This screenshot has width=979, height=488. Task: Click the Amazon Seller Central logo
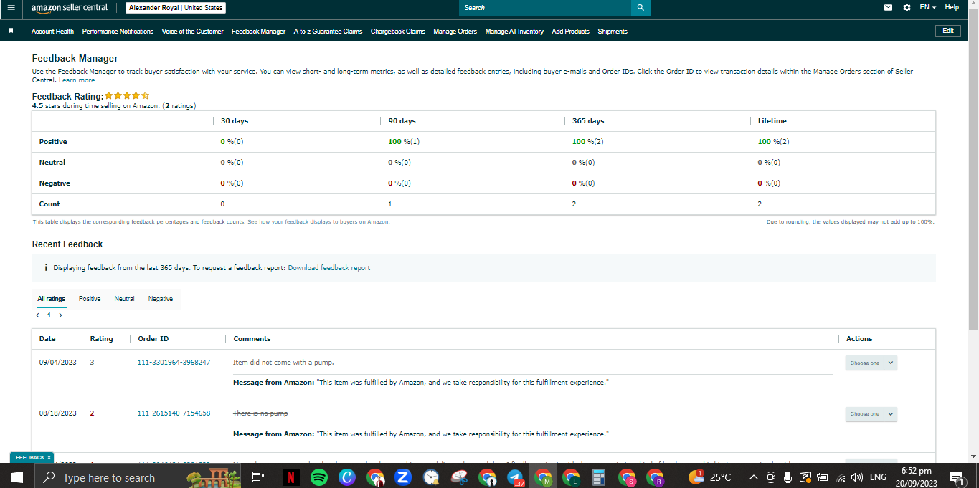70,8
